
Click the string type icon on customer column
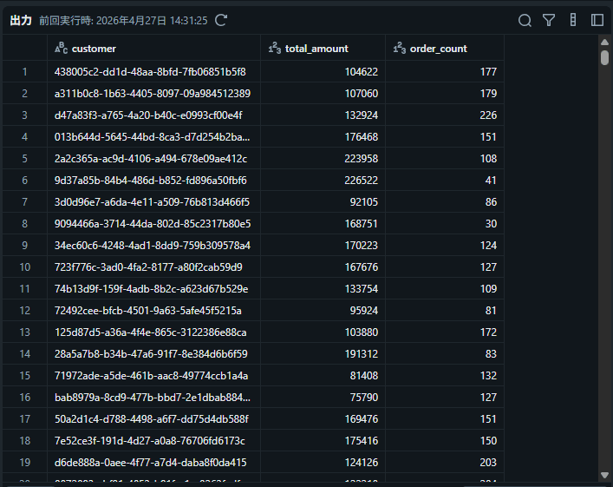[61, 49]
